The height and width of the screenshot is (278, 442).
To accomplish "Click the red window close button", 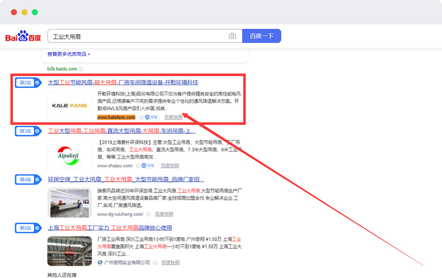I will point(14,12).
